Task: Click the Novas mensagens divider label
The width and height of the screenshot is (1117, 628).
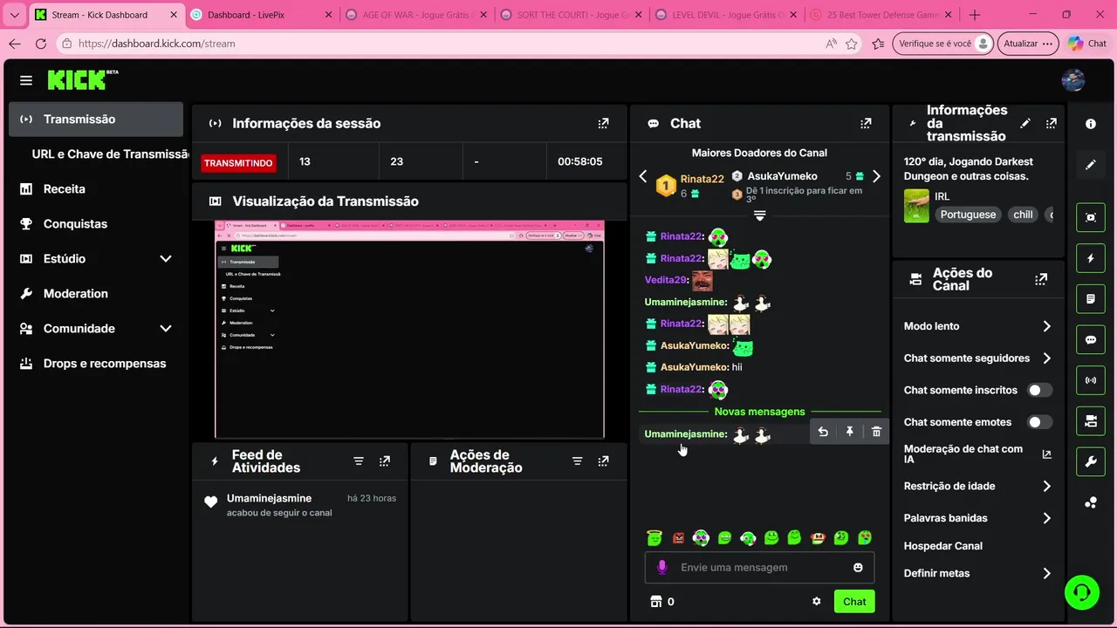Action: [x=759, y=412]
